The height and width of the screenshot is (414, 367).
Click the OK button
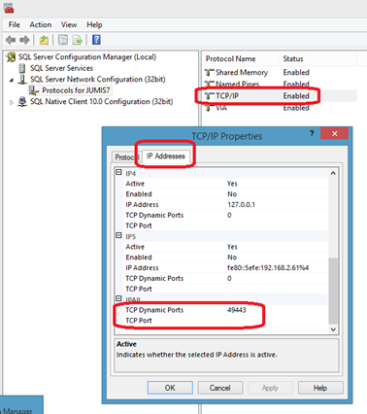click(170, 388)
